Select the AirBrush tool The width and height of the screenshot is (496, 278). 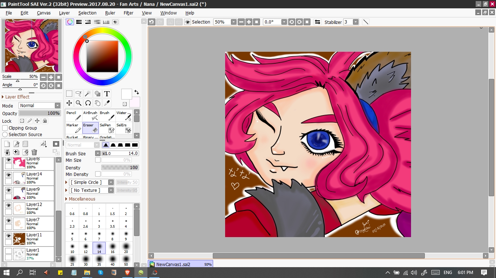click(x=90, y=116)
